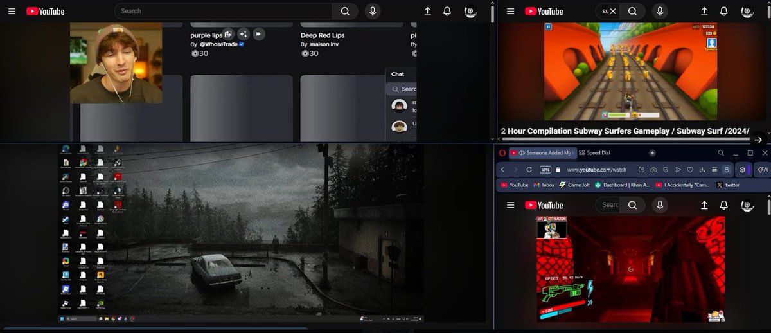Open the Opera extensions cube icon
This screenshot has height=333, width=771.
point(742,170)
